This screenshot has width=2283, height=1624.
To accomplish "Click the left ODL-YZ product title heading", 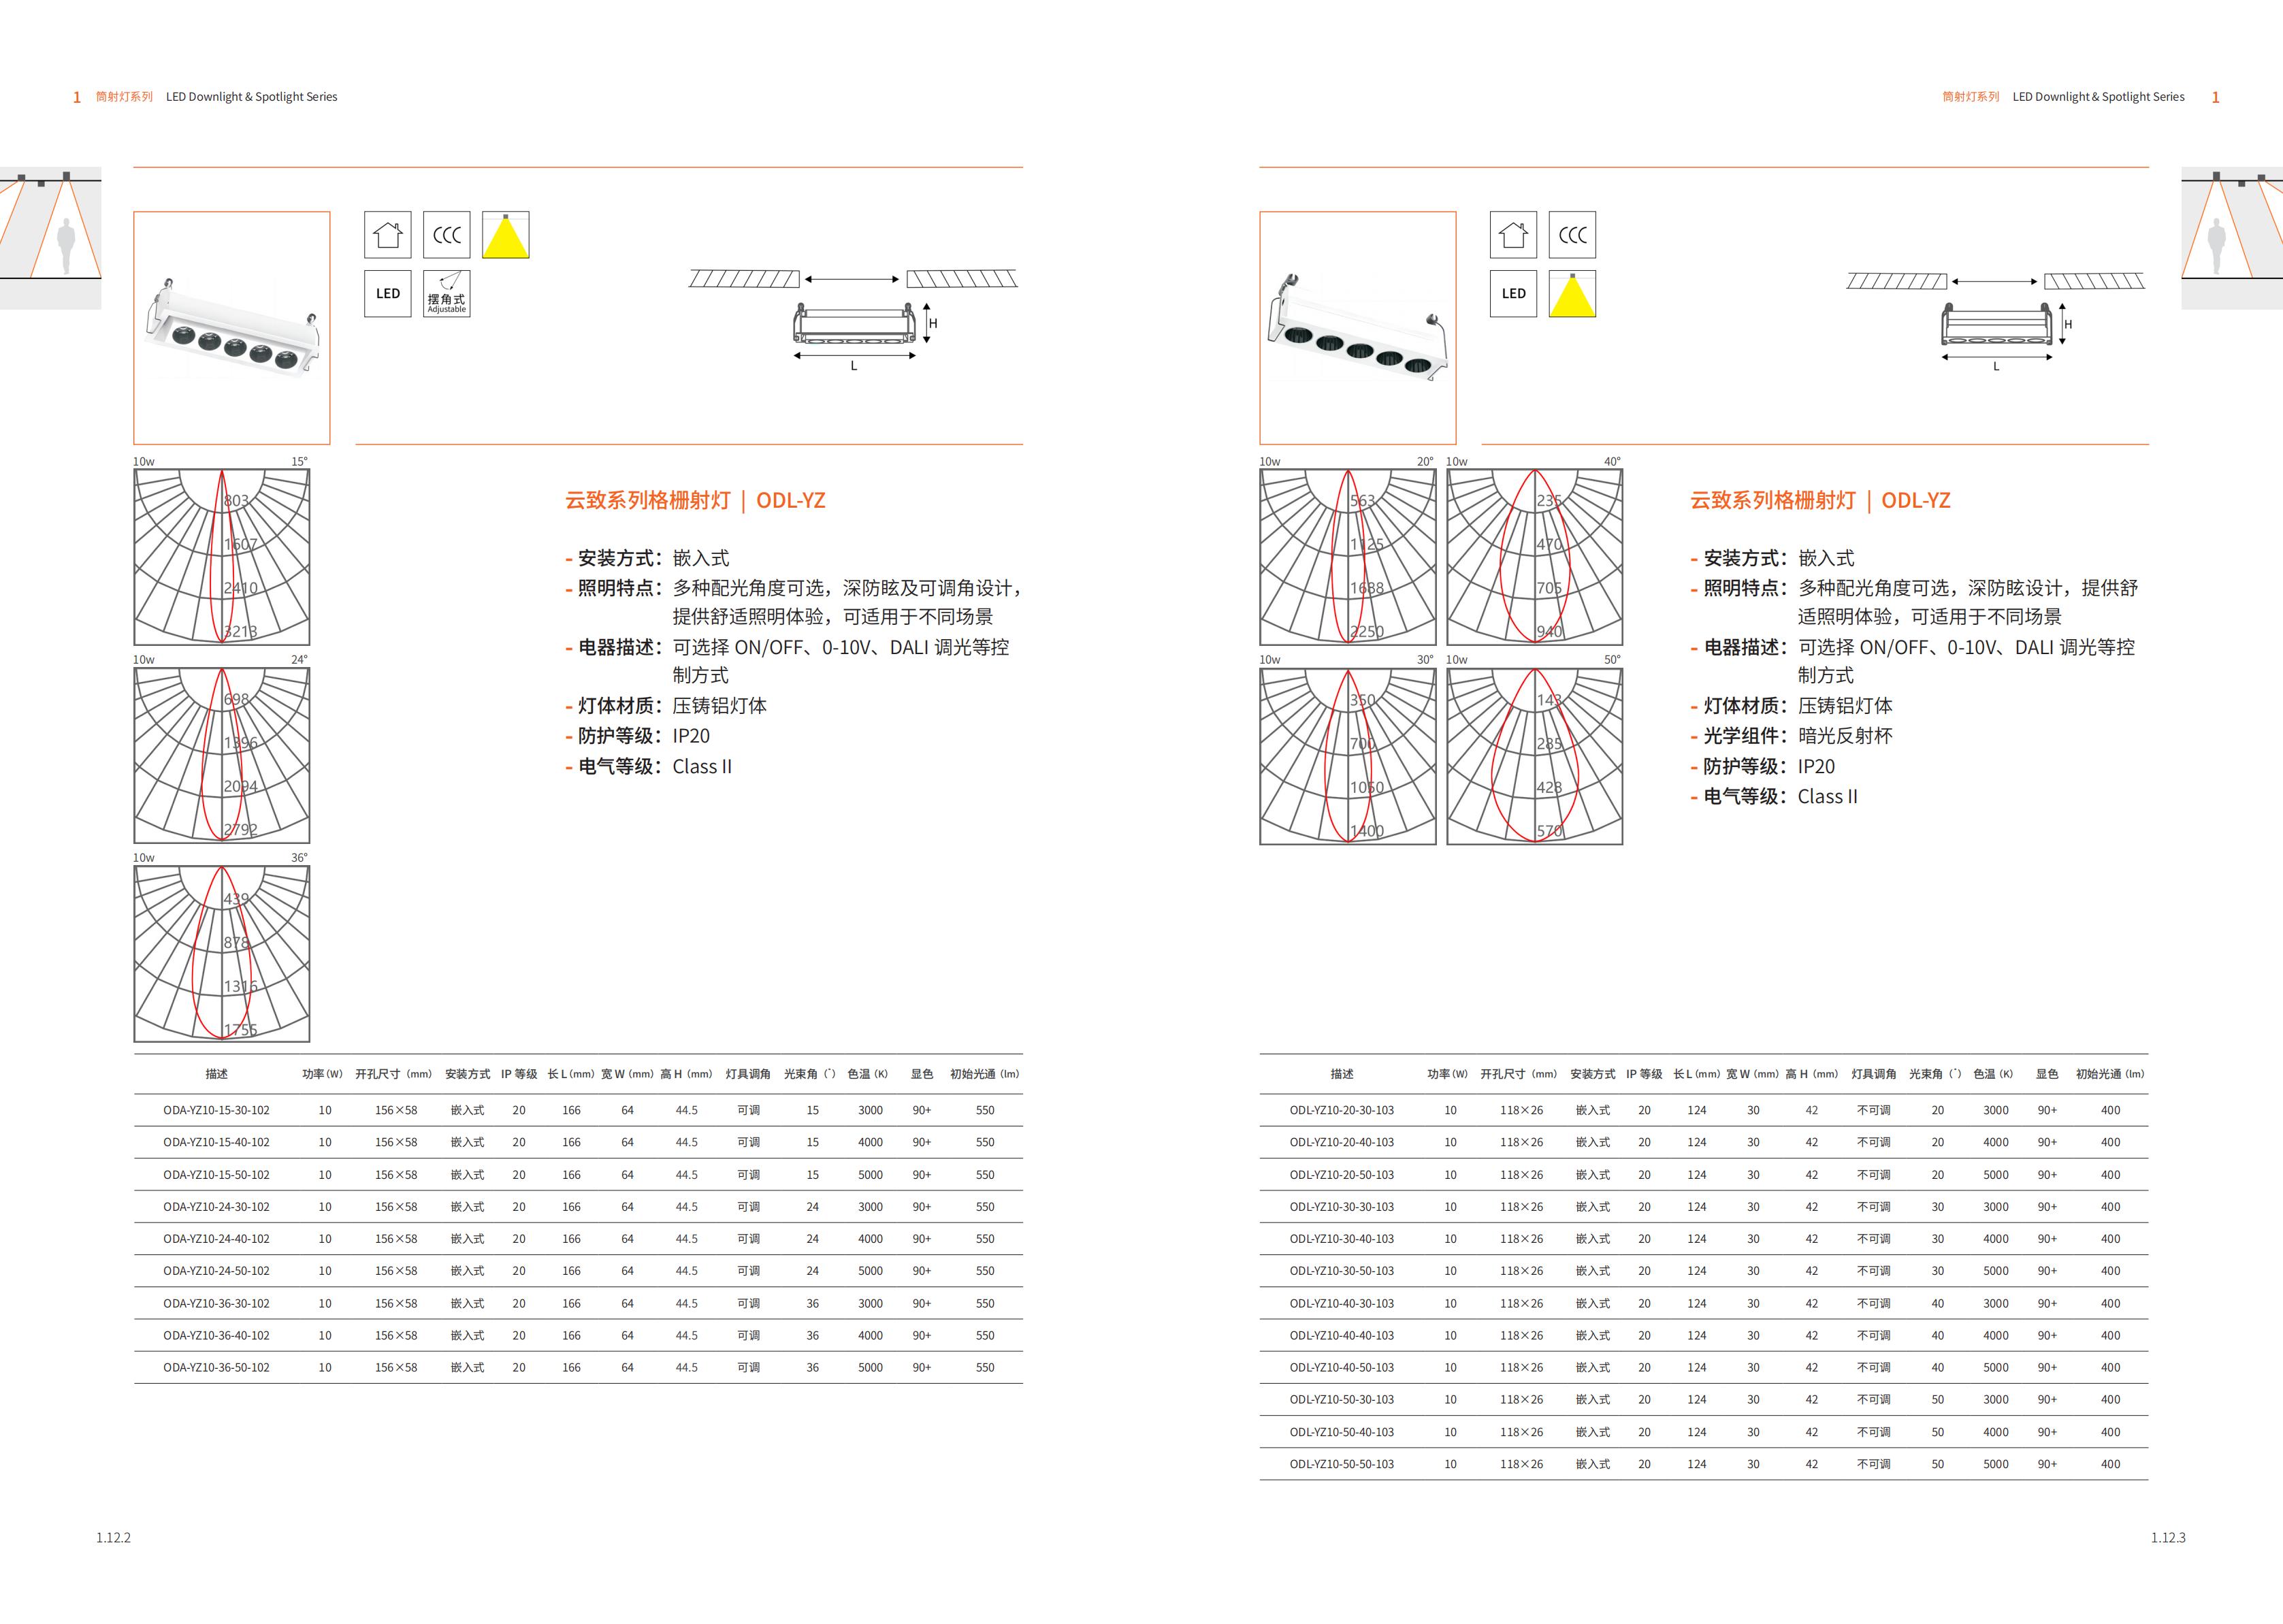I will (x=695, y=500).
